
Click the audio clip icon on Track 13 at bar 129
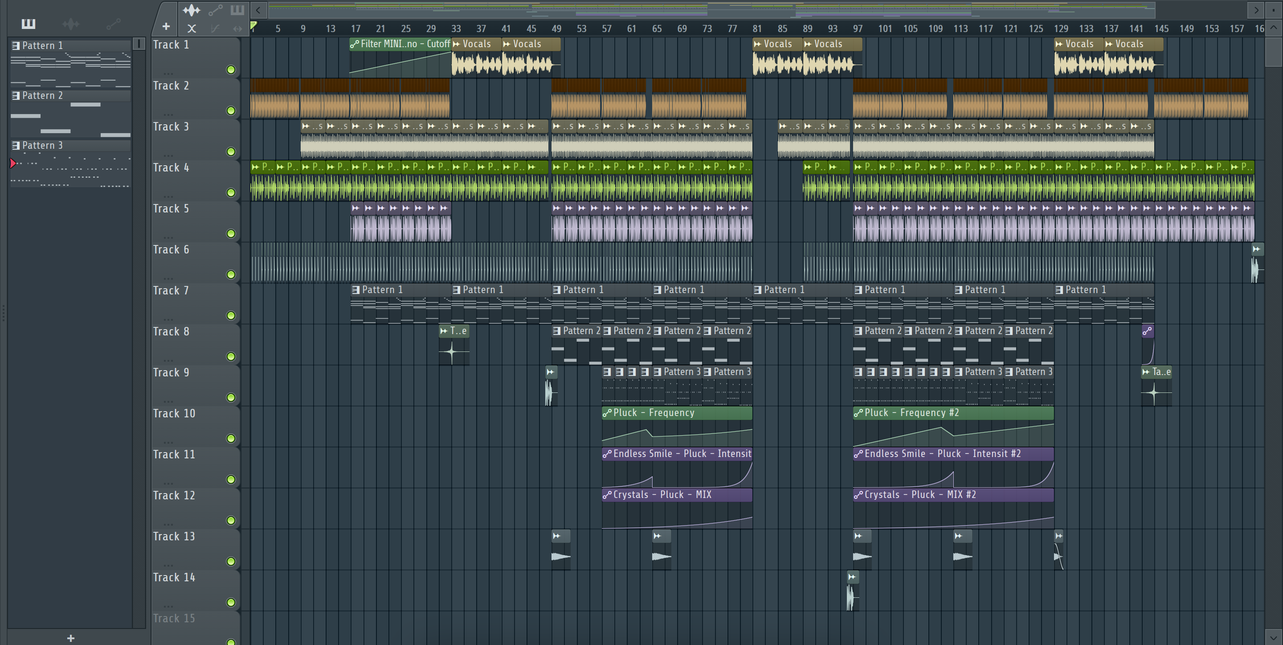click(x=1059, y=536)
